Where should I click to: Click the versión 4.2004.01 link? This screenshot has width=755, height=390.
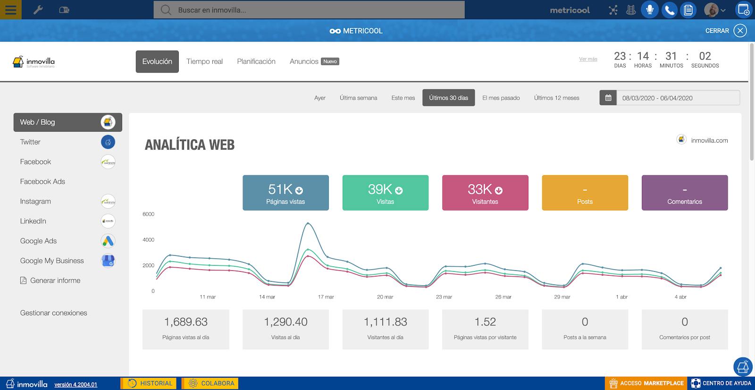(75, 384)
